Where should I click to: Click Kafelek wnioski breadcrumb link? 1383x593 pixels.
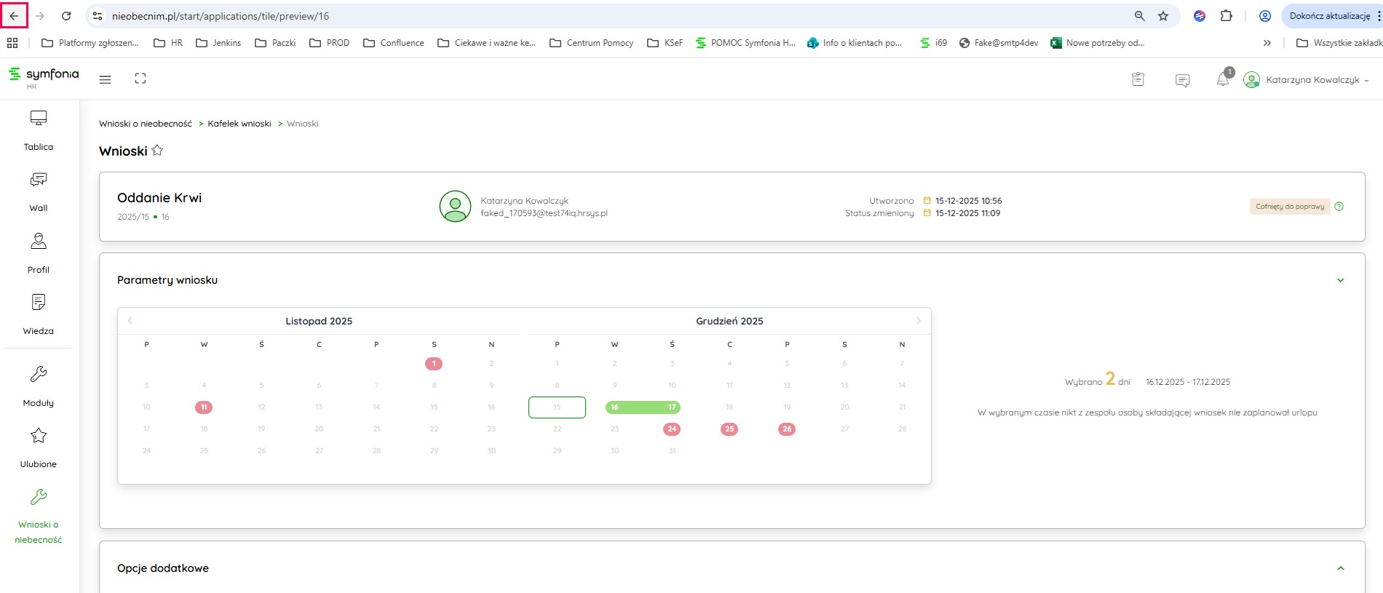(x=239, y=124)
